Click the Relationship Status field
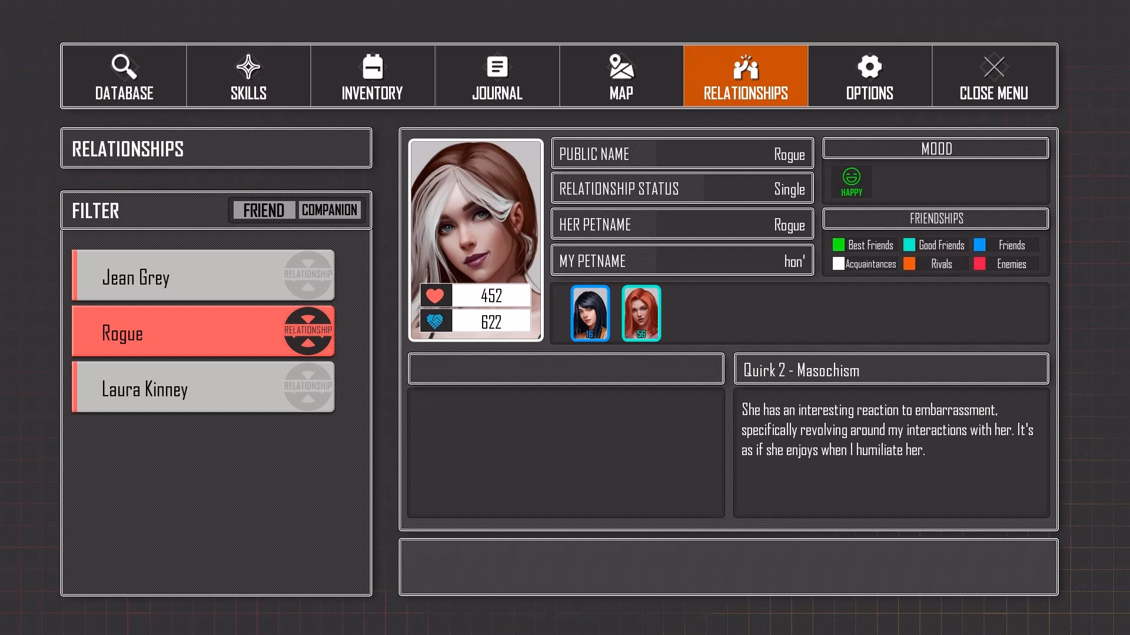Screen dimensions: 1130x635 click(x=682, y=189)
